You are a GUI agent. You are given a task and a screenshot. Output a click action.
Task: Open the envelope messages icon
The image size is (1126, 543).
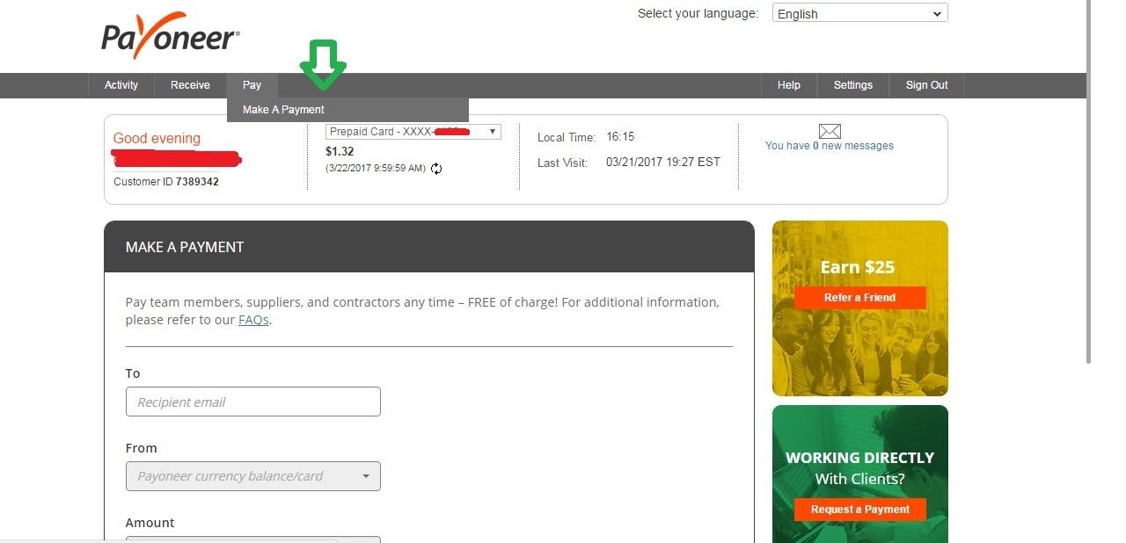pyautogui.click(x=830, y=131)
